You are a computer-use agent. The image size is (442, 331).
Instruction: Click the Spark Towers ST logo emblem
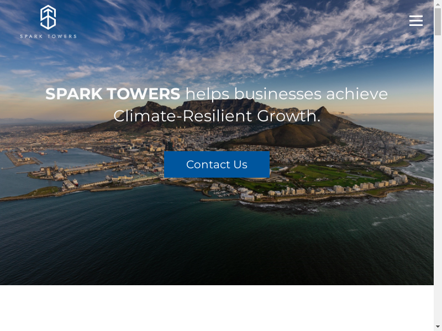[48, 18]
